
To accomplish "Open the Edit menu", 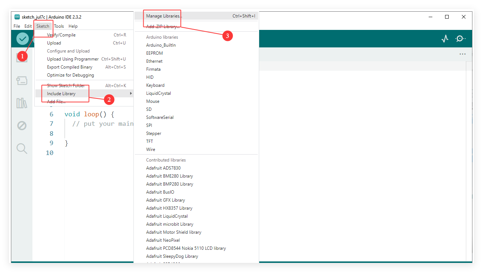I will point(28,26).
